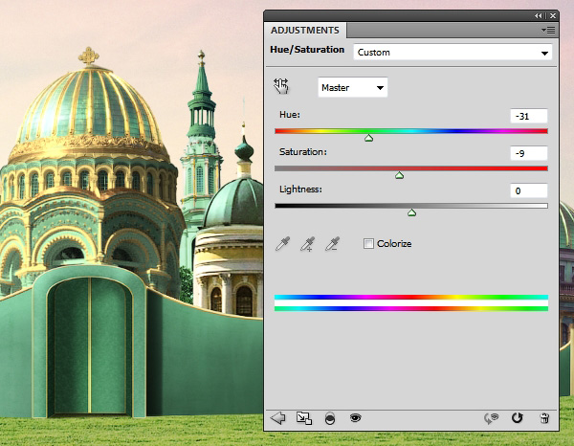This screenshot has height=446, width=574.
Task: Select the Subtract from Sample eyedropper
Action: coord(333,244)
